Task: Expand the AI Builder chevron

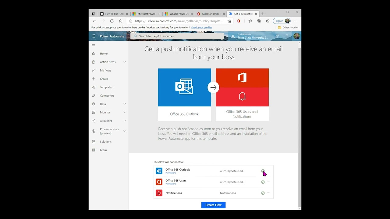Action: [x=125, y=121]
